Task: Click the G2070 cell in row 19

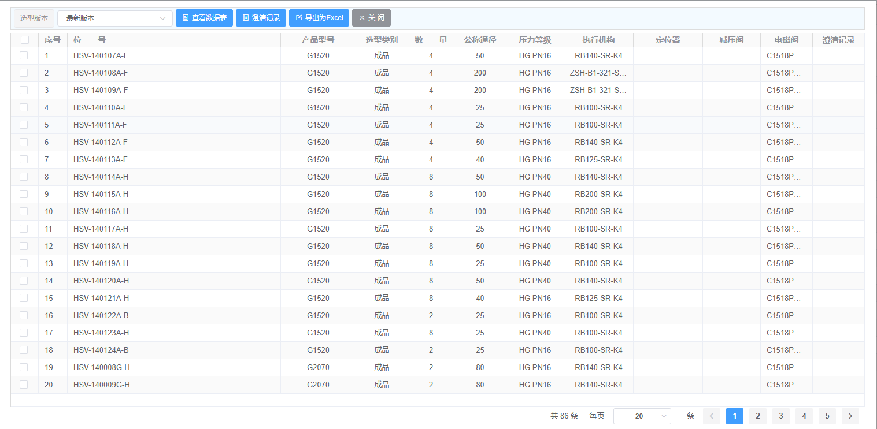Action: (x=318, y=367)
